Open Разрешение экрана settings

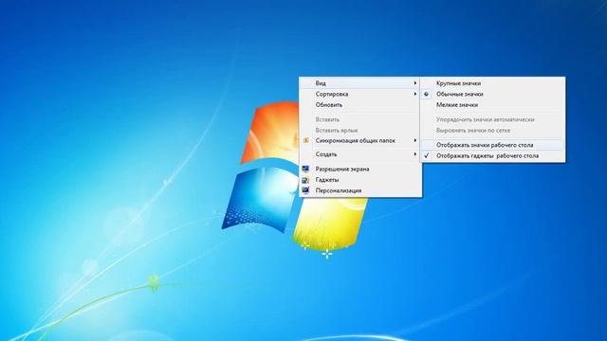[x=360, y=169]
